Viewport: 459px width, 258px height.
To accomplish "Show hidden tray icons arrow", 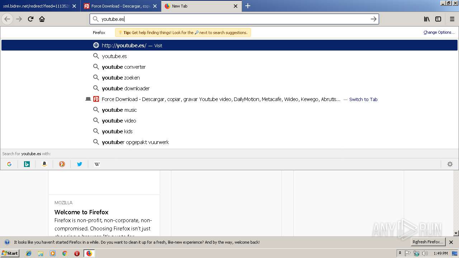I will click(x=400, y=253).
